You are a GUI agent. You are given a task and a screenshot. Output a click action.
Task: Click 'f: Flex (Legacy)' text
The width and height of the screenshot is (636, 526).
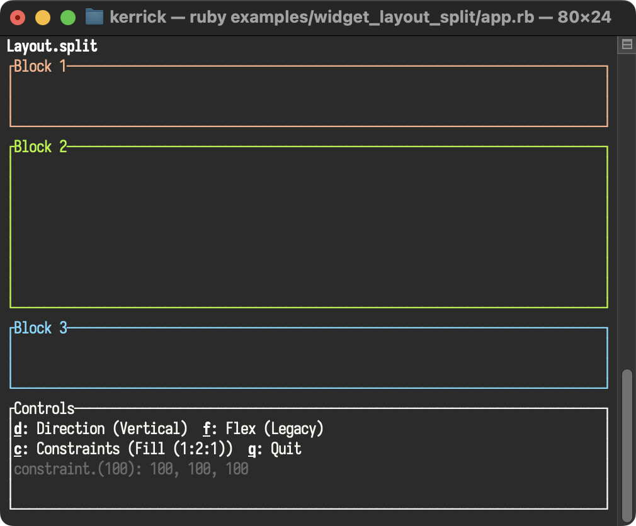(x=263, y=428)
